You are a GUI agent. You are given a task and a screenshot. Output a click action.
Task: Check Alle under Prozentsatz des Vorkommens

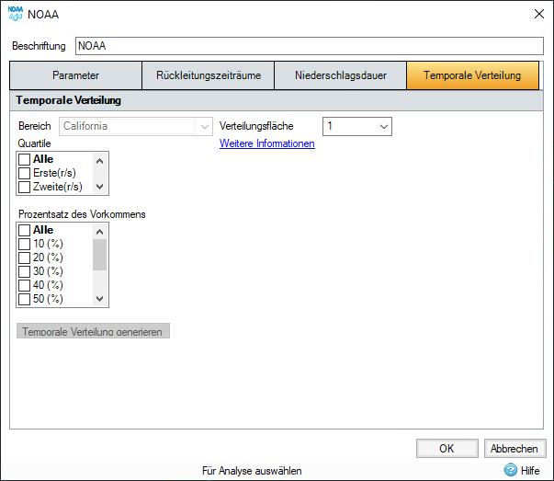[x=25, y=230]
